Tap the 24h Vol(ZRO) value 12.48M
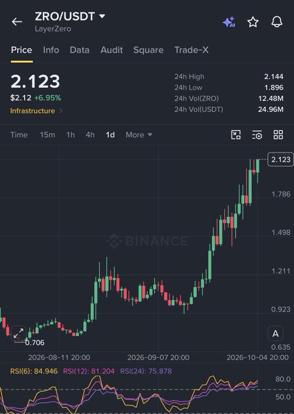The width and height of the screenshot is (294, 414). click(x=271, y=99)
